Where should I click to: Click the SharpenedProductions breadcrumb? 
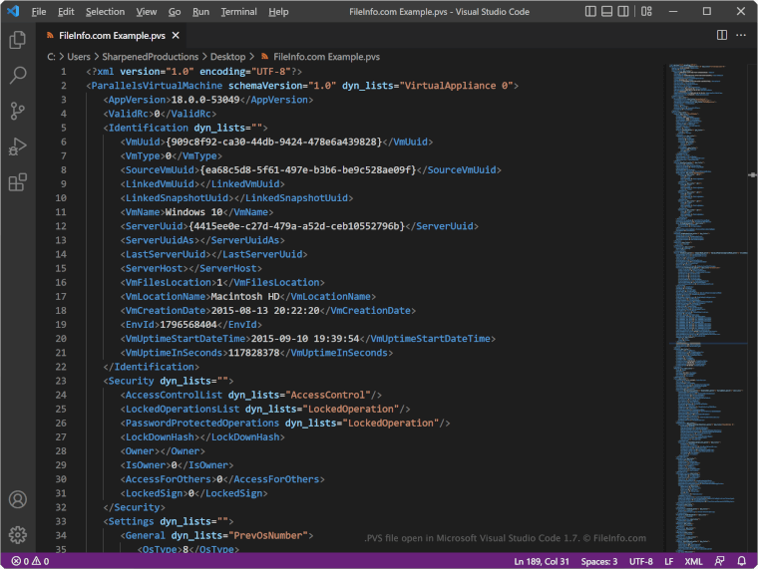[x=149, y=57]
